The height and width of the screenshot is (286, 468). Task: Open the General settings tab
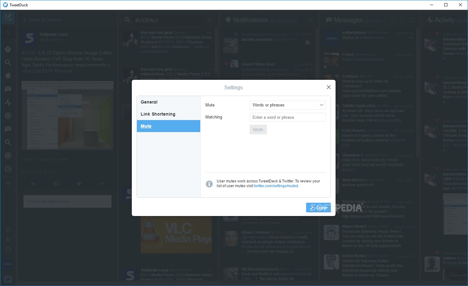click(x=169, y=102)
